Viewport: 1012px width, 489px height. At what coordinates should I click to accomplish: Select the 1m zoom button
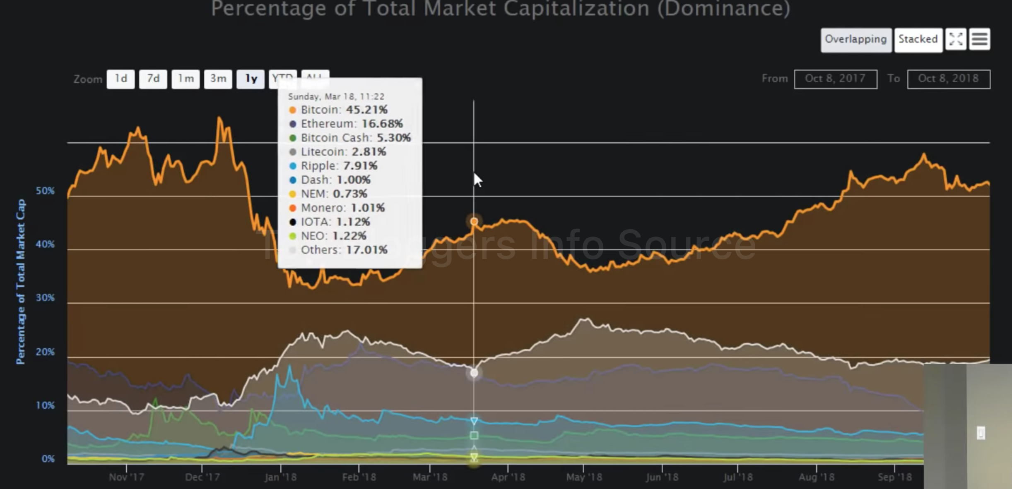186,79
